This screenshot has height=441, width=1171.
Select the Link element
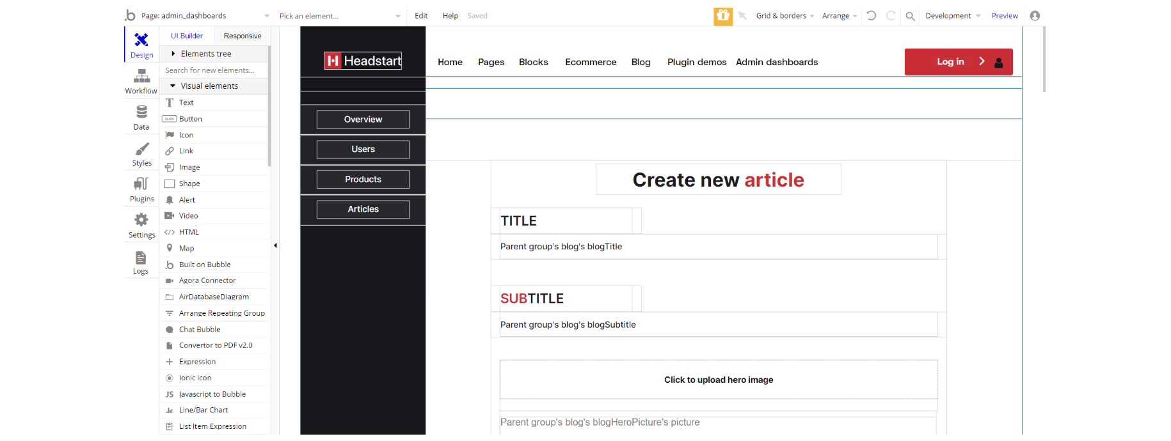pyautogui.click(x=214, y=151)
